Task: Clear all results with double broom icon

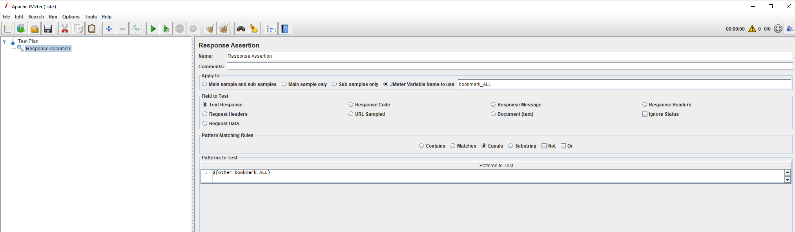Action: tap(224, 29)
